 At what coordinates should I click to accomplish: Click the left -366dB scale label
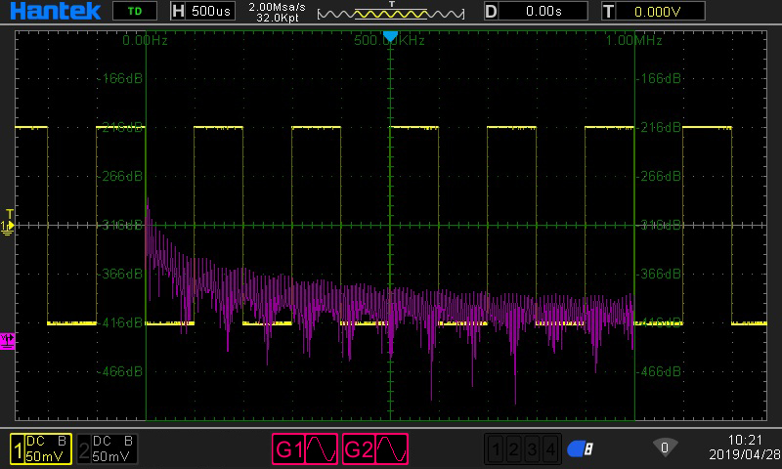click(120, 275)
